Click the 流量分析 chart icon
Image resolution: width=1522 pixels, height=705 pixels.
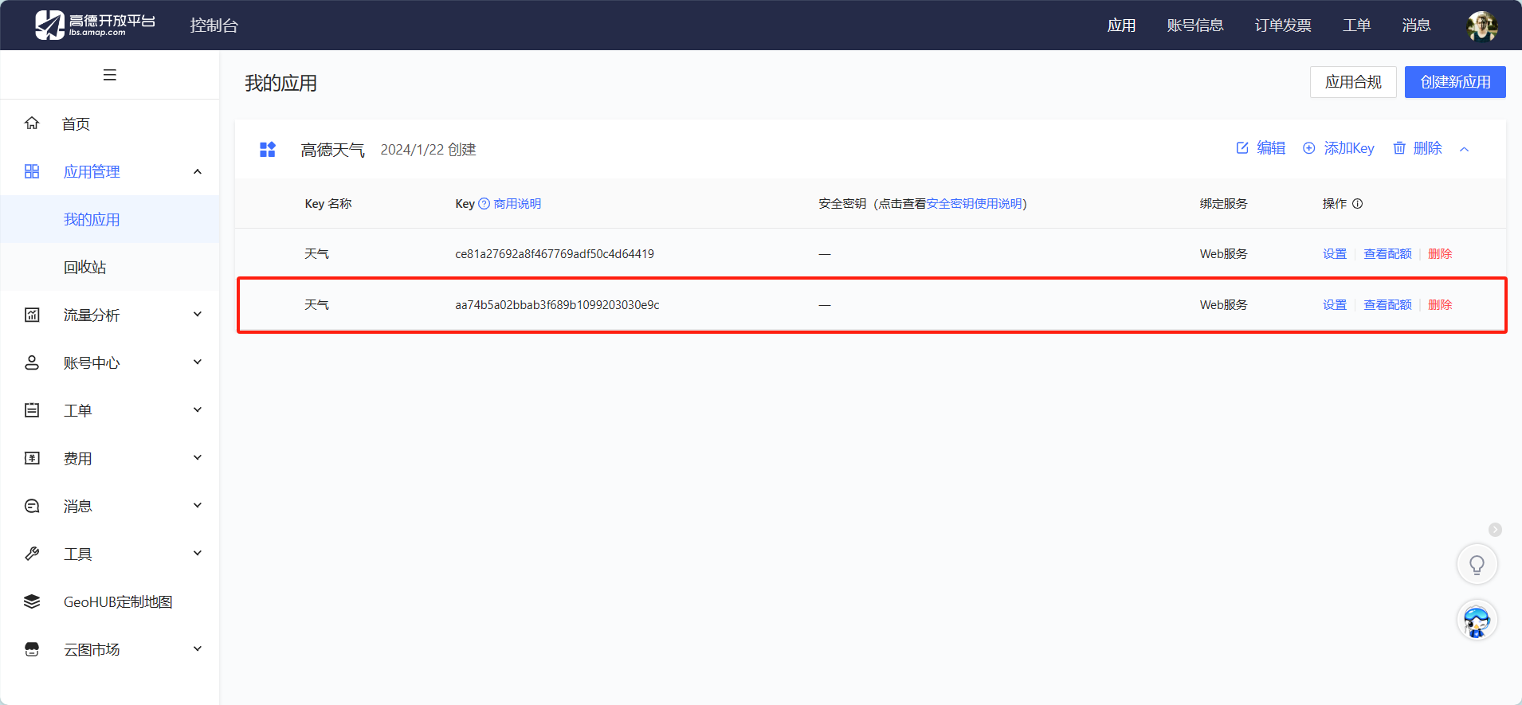[x=32, y=315]
